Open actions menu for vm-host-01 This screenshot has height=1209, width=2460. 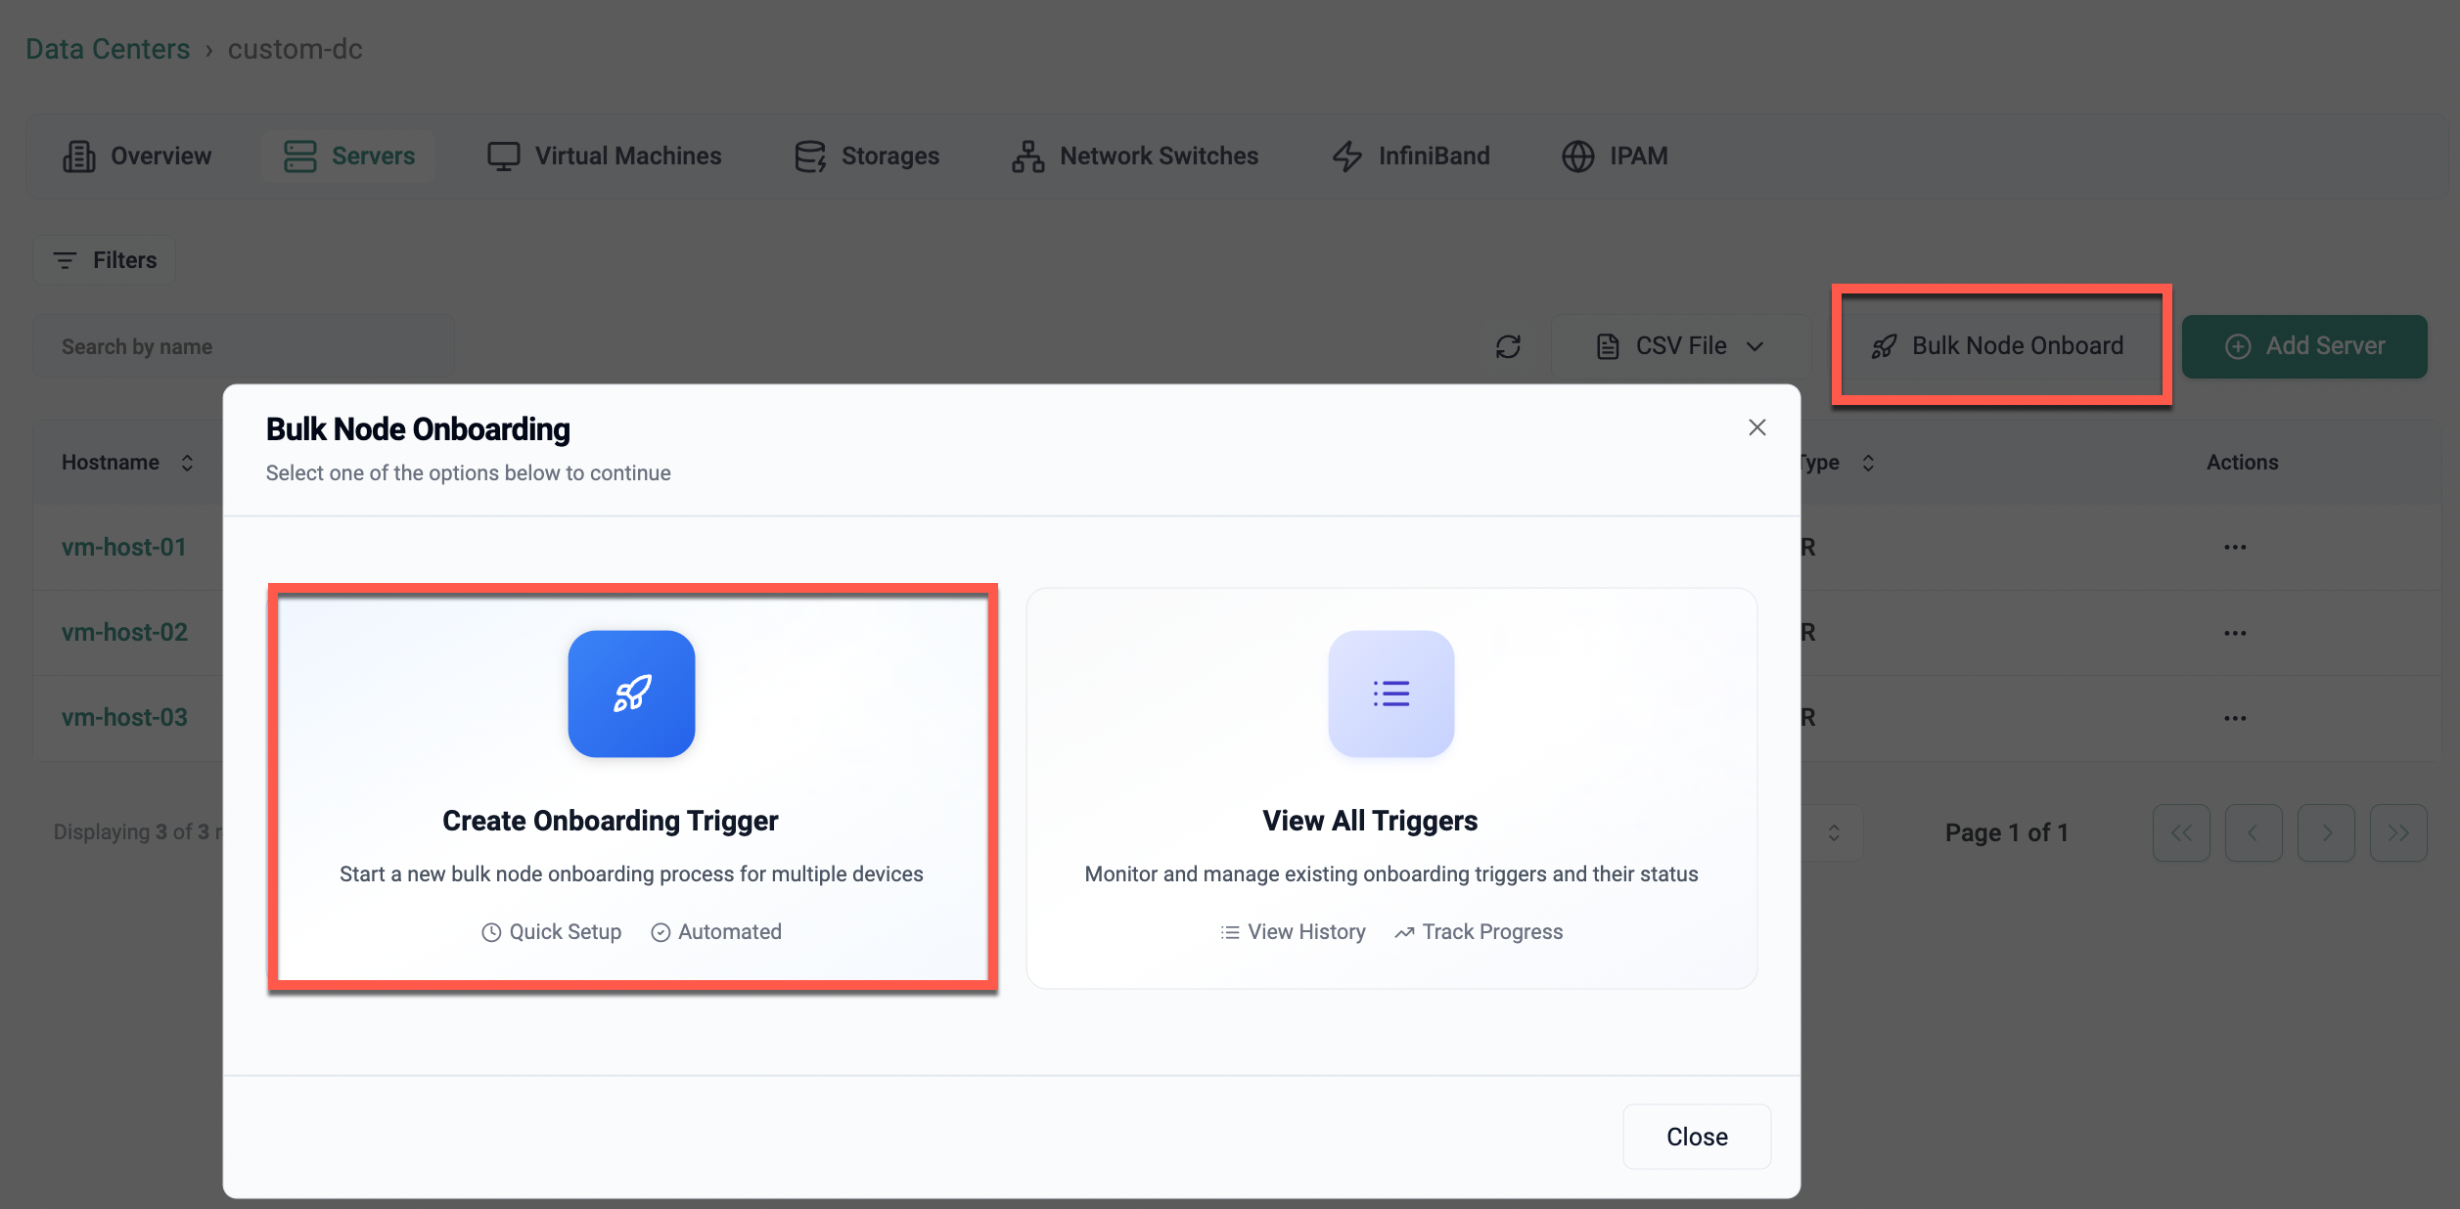click(x=2234, y=548)
